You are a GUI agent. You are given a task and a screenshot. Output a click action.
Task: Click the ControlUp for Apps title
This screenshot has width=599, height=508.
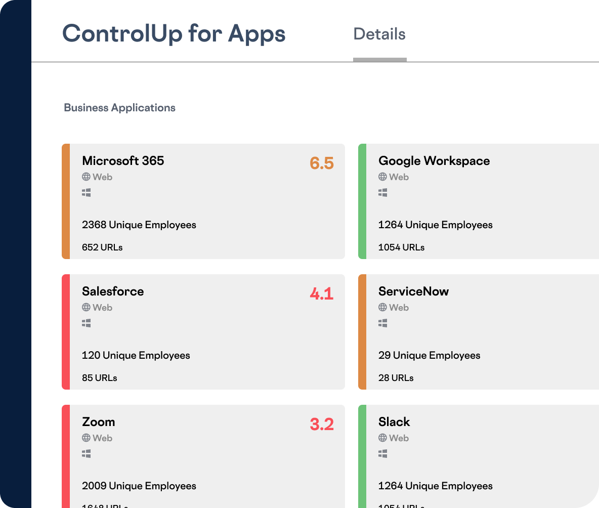[174, 34]
